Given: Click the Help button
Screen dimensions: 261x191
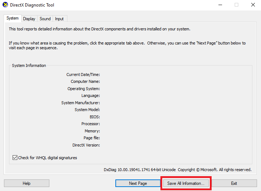Looking at the screenshot, I should (x=27, y=183).
